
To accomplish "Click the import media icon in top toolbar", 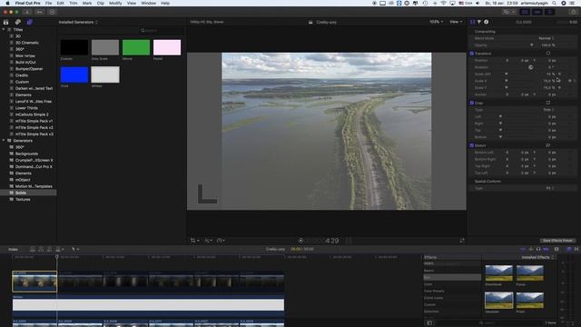I will point(27,12).
